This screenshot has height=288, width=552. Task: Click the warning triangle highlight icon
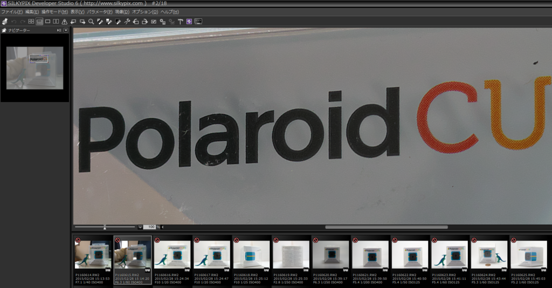(x=65, y=22)
